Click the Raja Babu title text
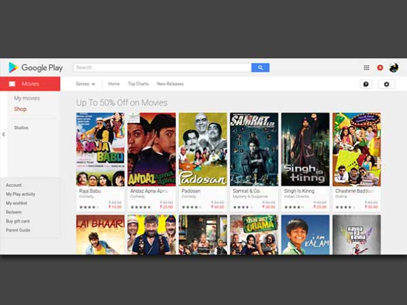The image size is (407, 305). pos(90,191)
